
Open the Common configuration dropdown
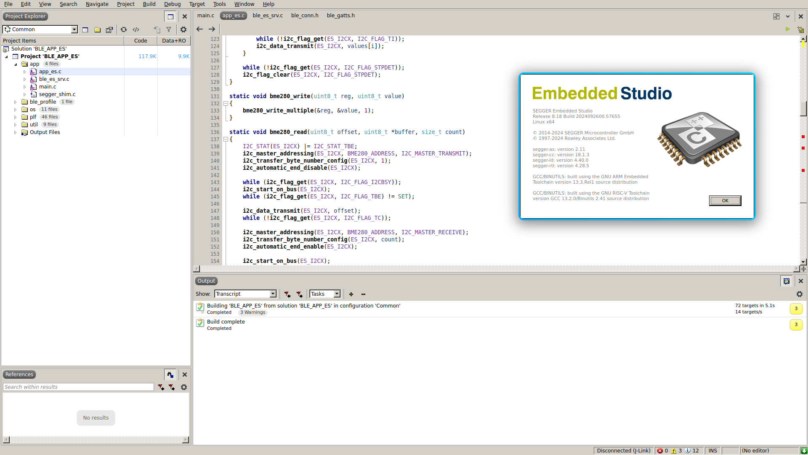74,29
